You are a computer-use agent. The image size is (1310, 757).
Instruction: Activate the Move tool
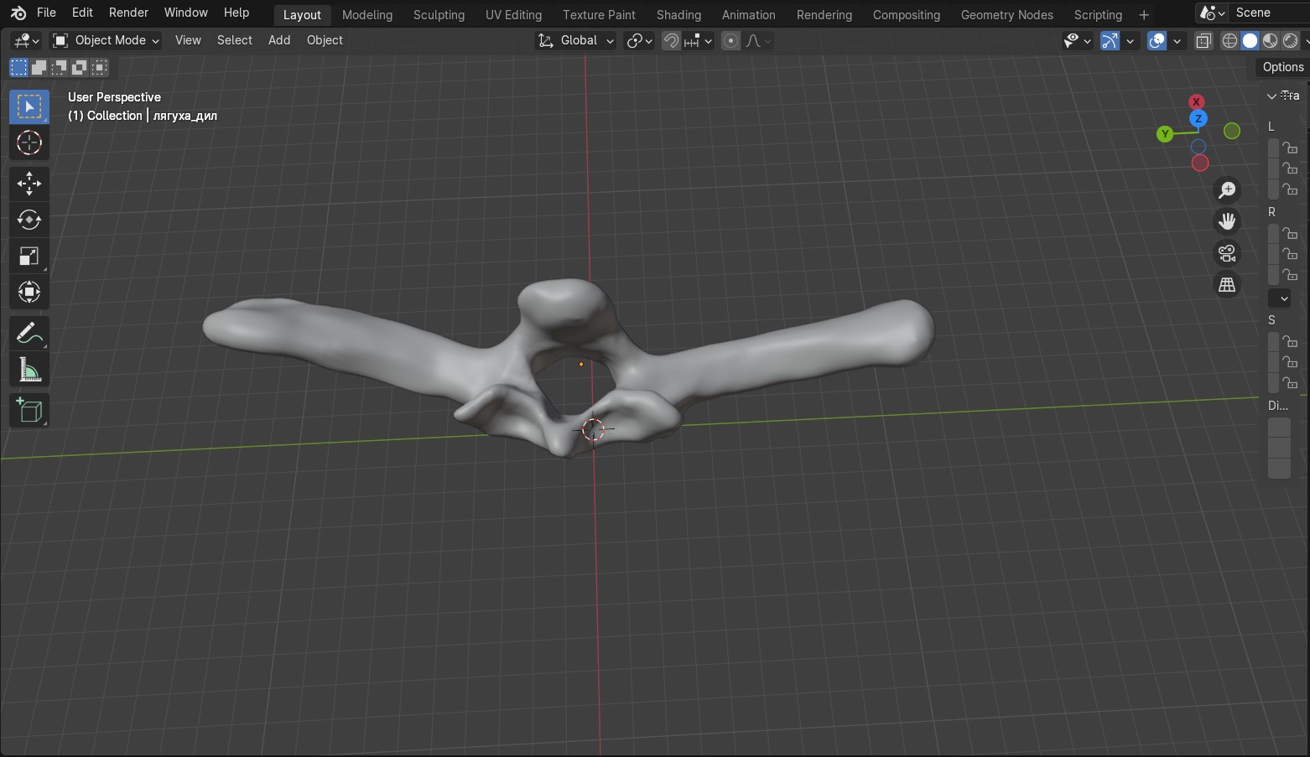[29, 184]
